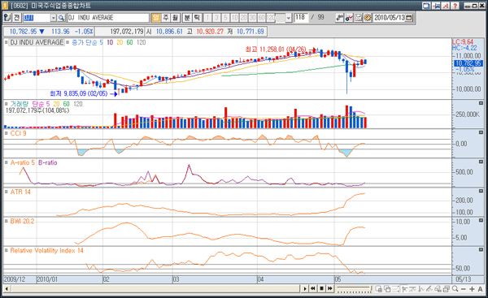Toggle the DJ INDU AVERAGE price panel marker
Viewport: 488px width, 298px height.
6,42
